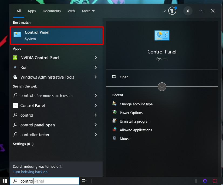
Task: Expand the 'control panel open' suggestion arrow
Action: [x=96, y=125]
